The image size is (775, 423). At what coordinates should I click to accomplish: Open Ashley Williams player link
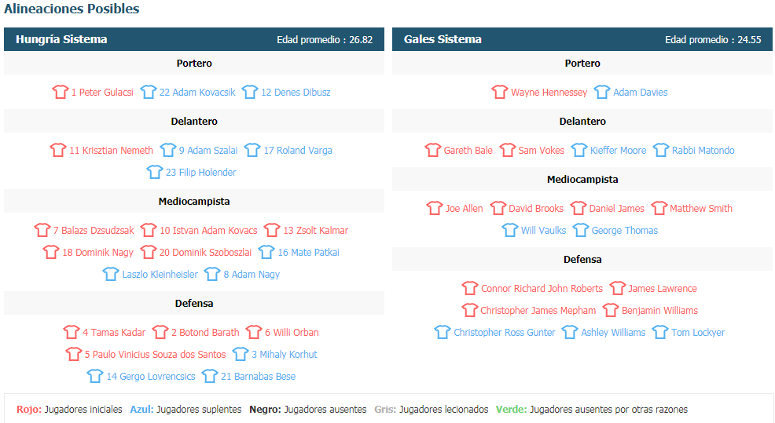613,333
